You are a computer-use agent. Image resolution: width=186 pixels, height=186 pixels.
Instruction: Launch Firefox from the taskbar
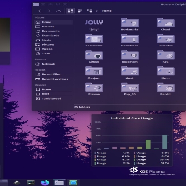45,183
